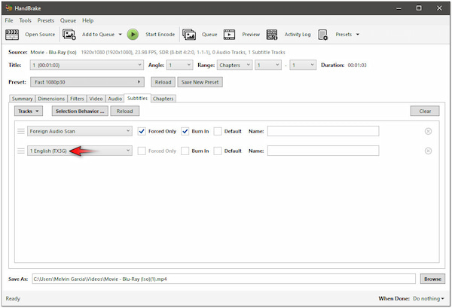
Task: Open the Presets menu in menu bar
Action: 45,20
